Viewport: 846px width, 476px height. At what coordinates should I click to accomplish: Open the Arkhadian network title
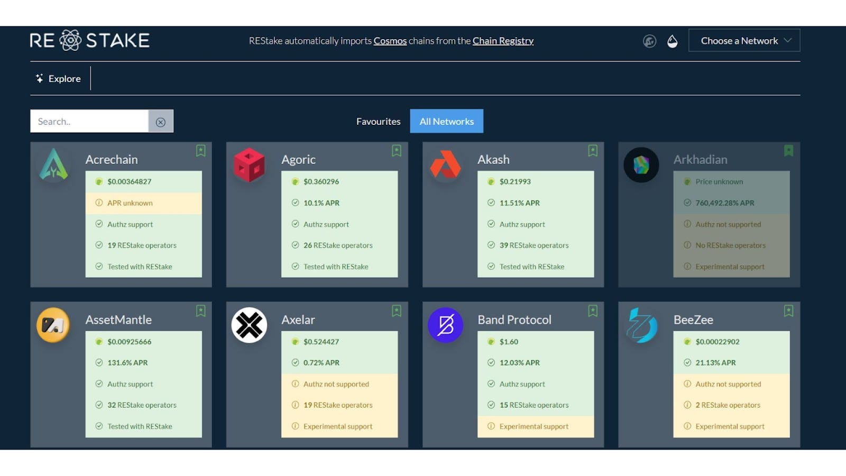(700, 159)
